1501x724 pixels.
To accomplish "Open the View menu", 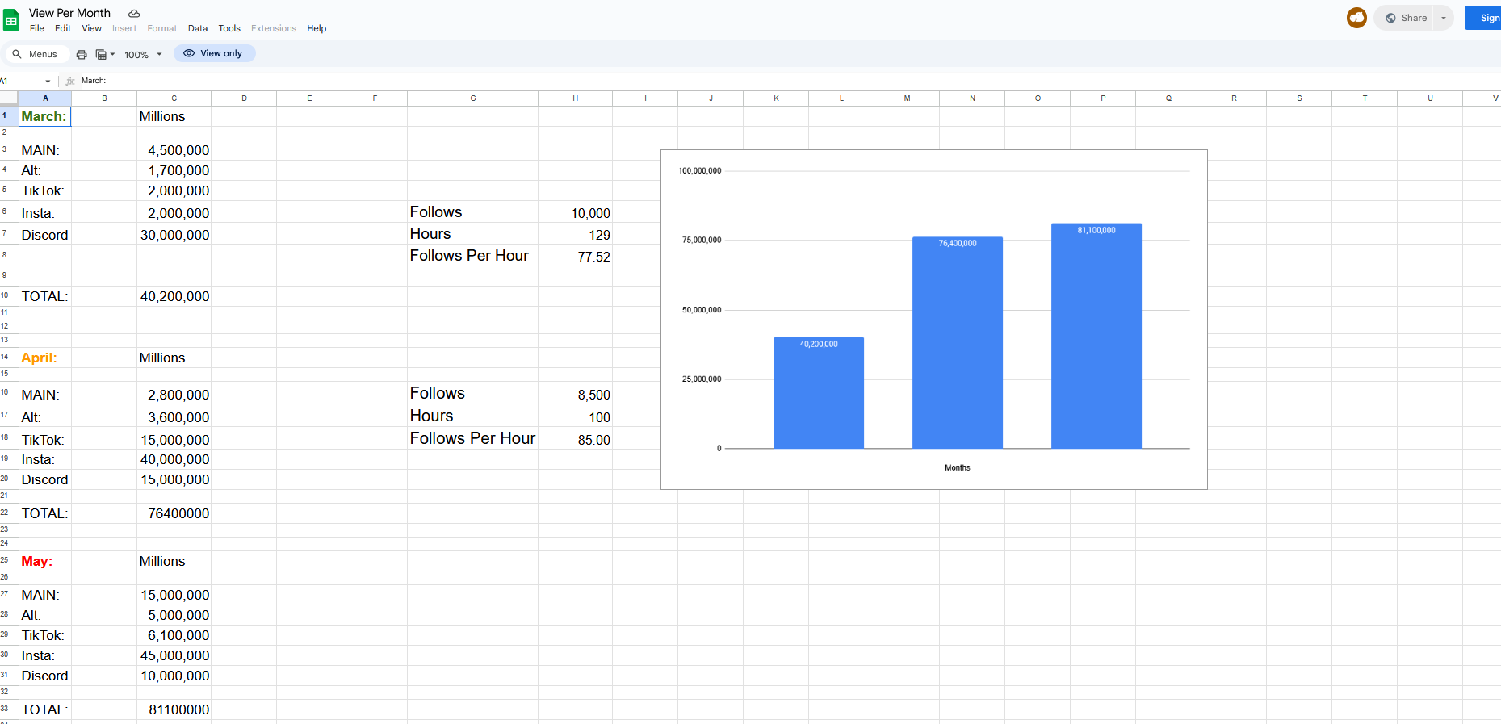I will point(92,28).
